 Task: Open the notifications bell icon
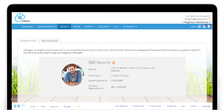click(209, 26)
